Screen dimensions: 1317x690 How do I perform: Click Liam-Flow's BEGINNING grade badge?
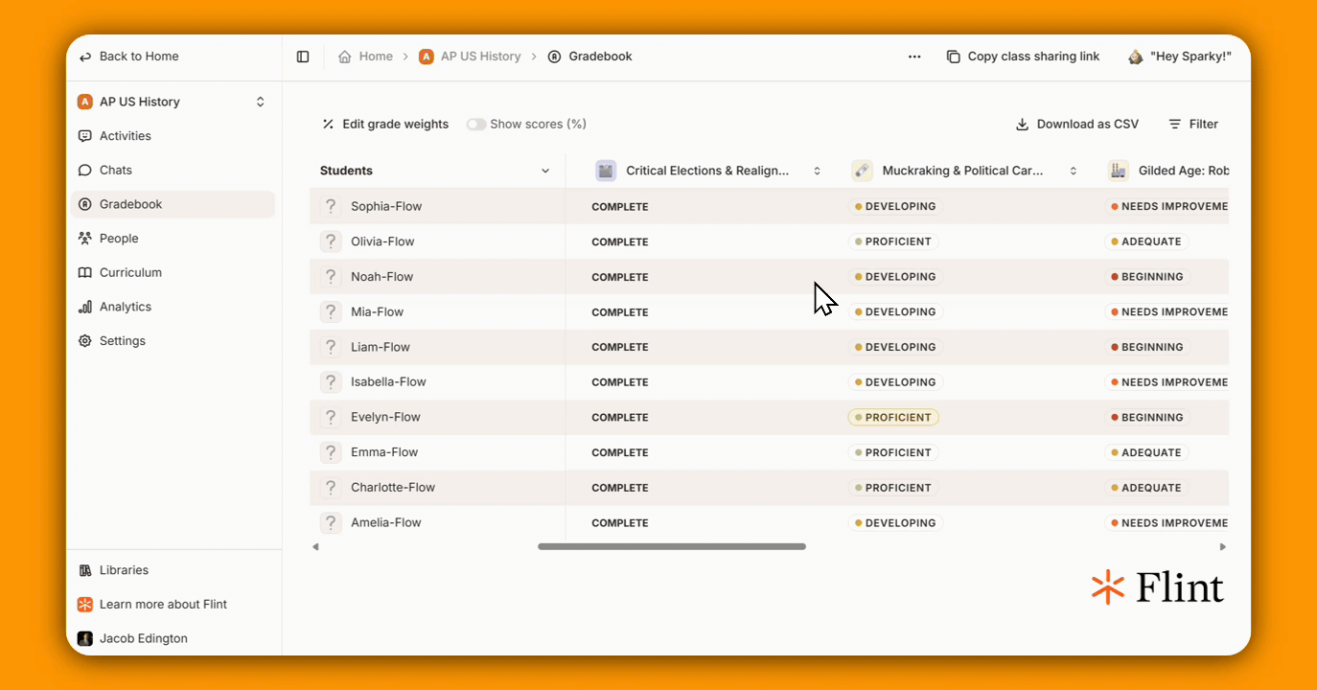[1147, 347]
